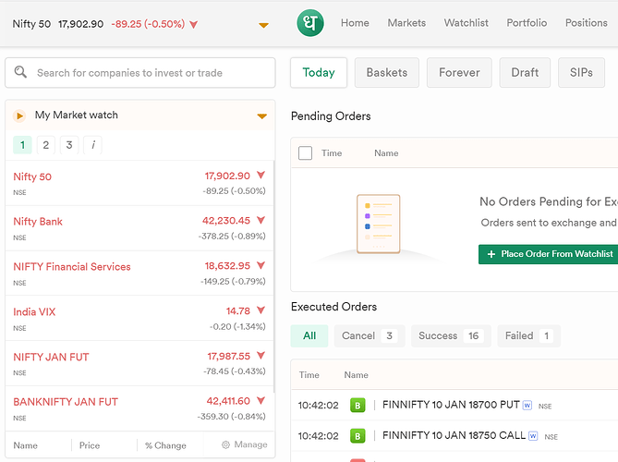Expand the index dropdown arrow in top bar

263,25
